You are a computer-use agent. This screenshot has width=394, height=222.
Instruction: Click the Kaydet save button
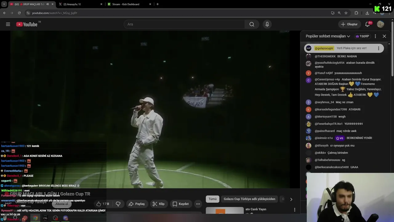(x=181, y=204)
